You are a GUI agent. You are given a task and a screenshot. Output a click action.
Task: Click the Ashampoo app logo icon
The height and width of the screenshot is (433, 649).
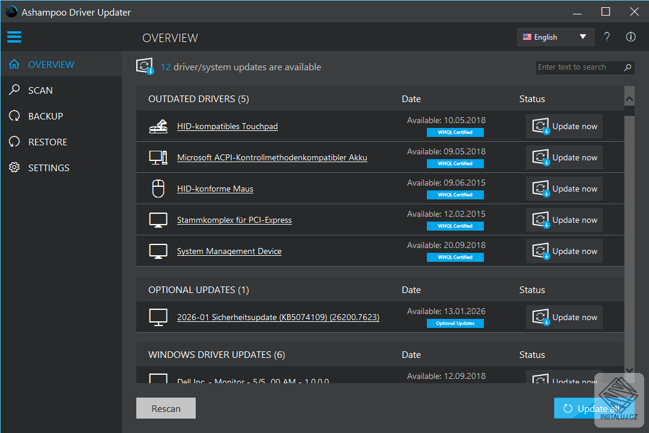pyautogui.click(x=11, y=11)
